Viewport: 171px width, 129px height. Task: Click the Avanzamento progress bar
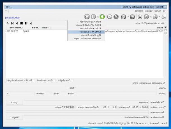(x=77, y=112)
